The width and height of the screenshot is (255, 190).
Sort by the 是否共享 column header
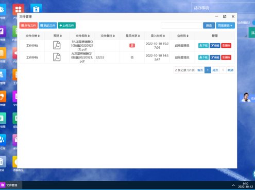point(132,35)
